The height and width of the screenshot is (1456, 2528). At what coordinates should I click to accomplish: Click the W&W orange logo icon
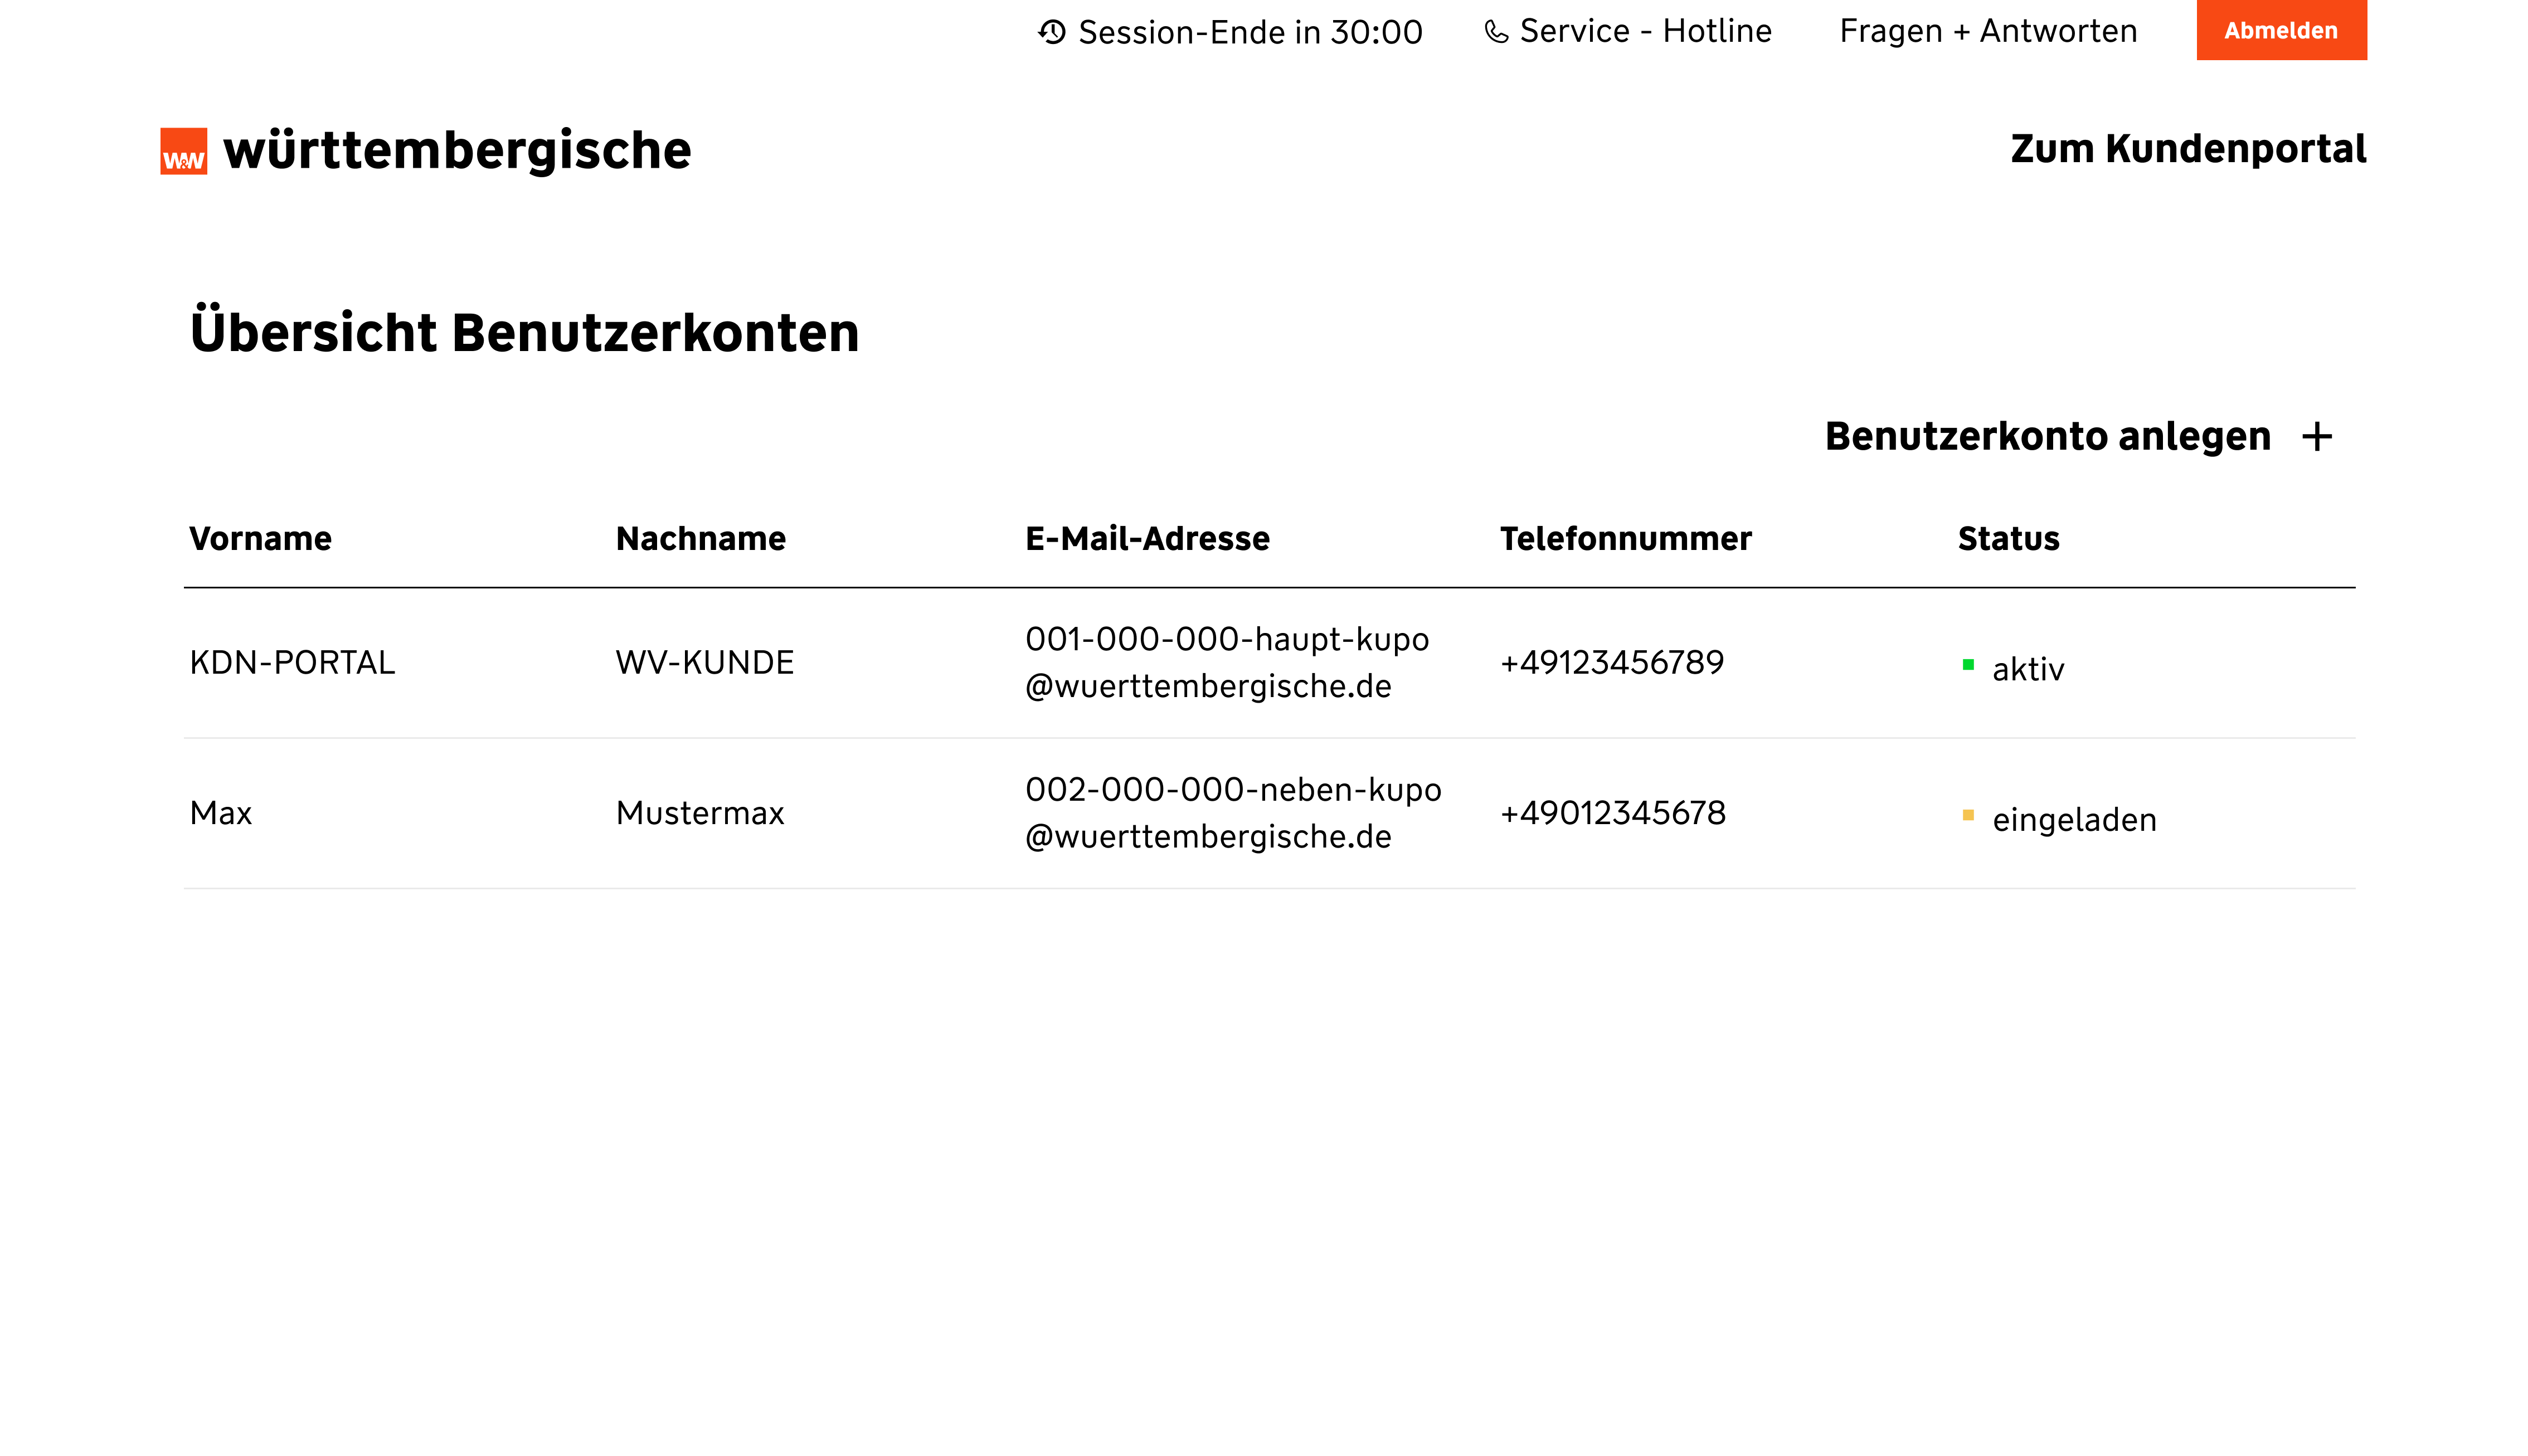click(183, 151)
